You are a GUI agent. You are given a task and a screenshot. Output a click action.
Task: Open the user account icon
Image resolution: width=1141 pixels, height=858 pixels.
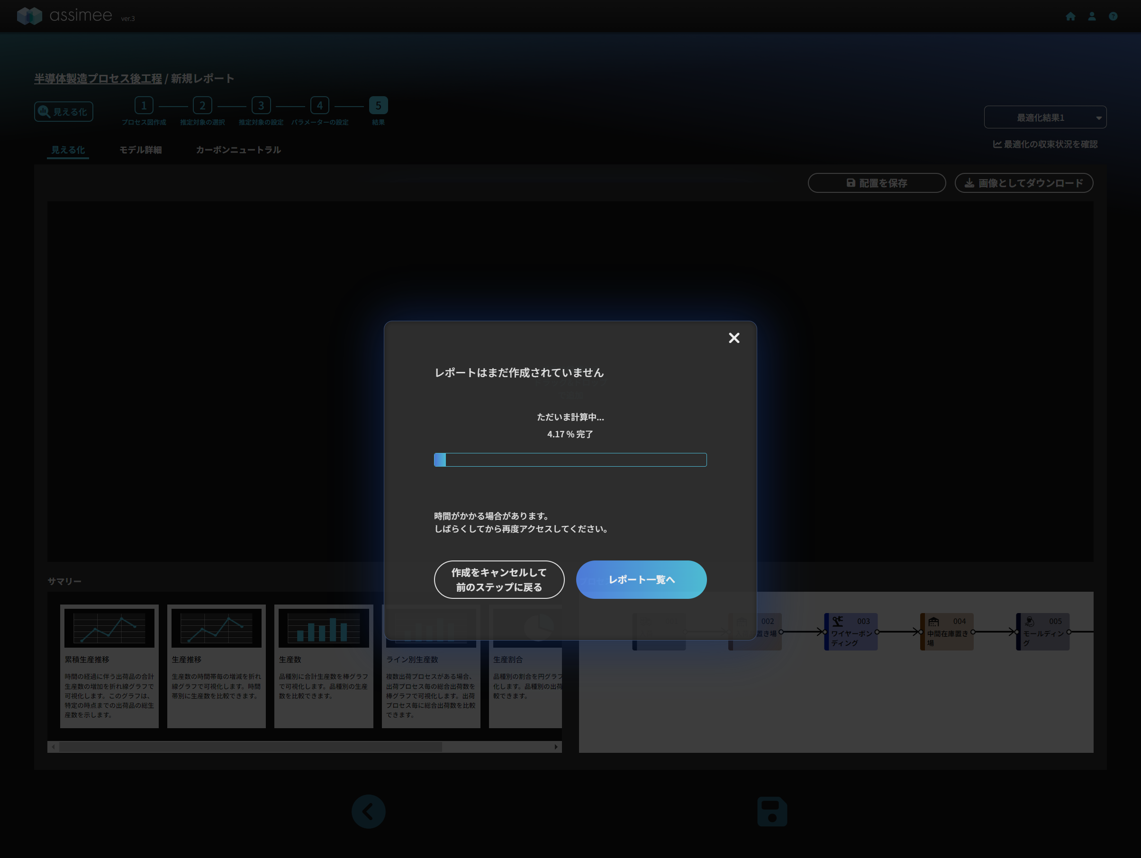coord(1092,17)
